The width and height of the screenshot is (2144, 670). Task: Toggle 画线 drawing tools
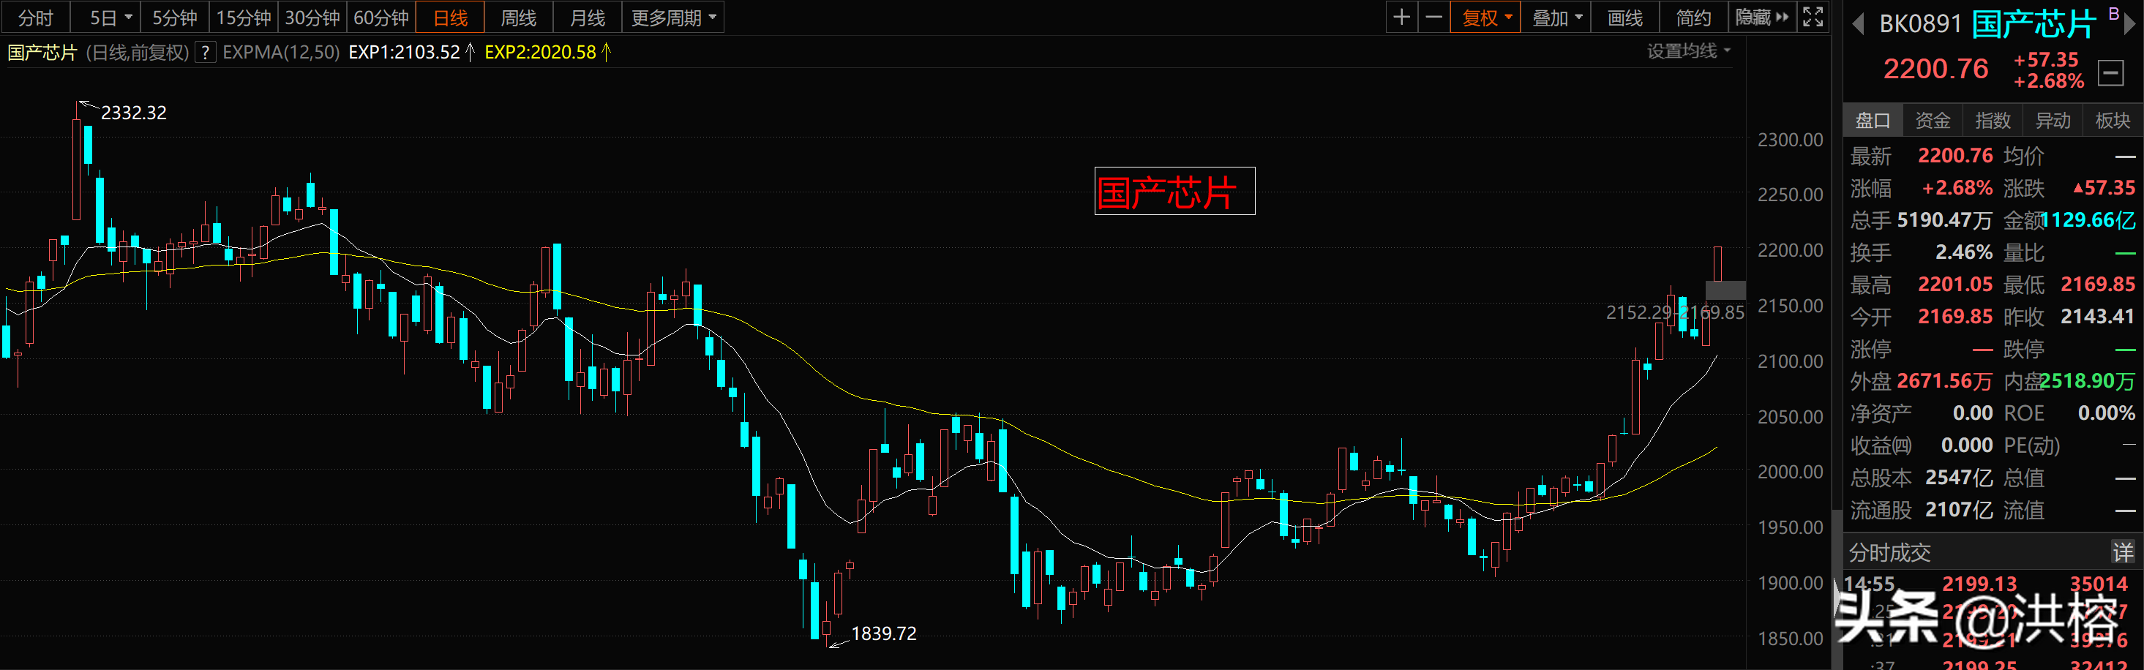tap(1624, 18)
